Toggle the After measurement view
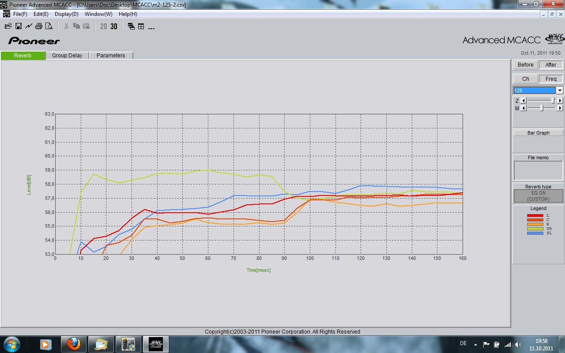The width and height of the screenshot is (565, 353). pos(551,65)
